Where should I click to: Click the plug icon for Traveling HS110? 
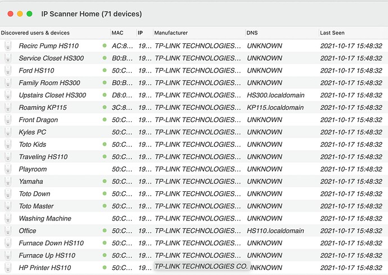click(8, 157)
